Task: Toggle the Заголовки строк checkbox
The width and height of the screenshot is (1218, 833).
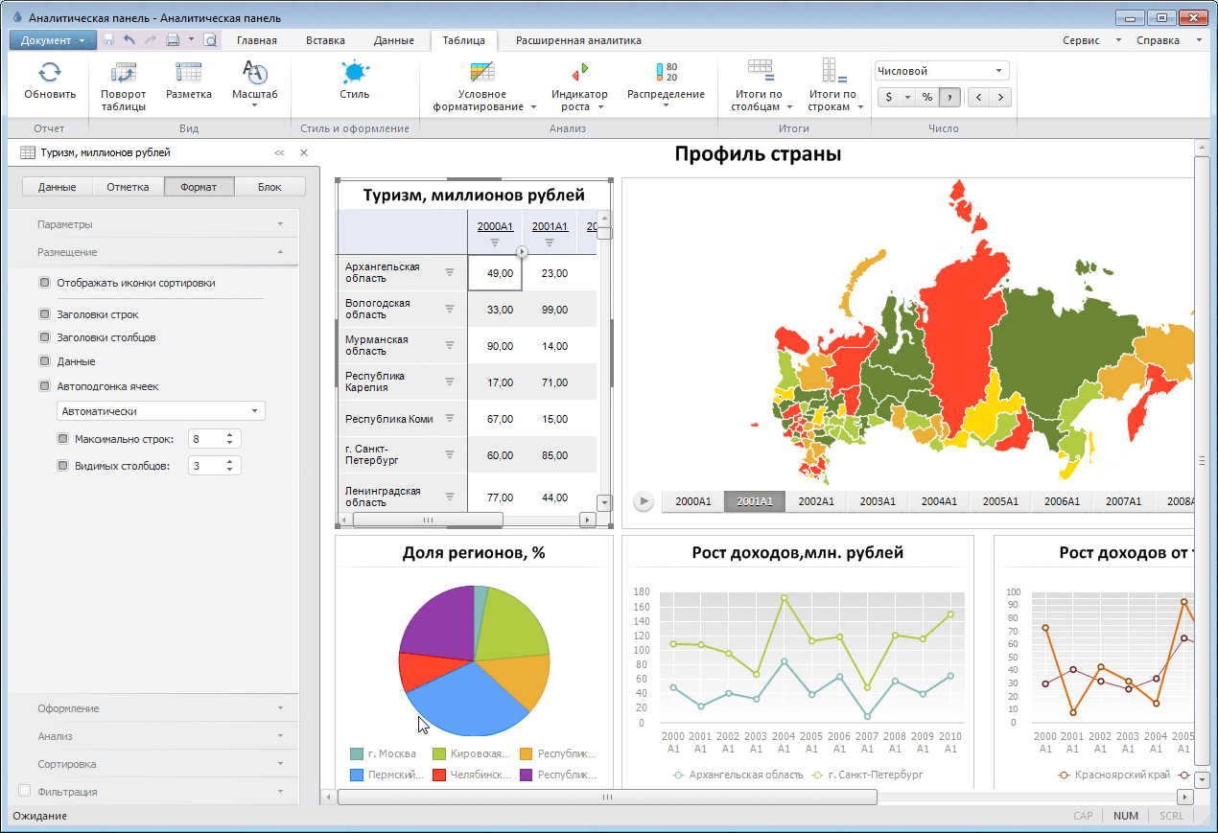Action: [x=44, y=314]
